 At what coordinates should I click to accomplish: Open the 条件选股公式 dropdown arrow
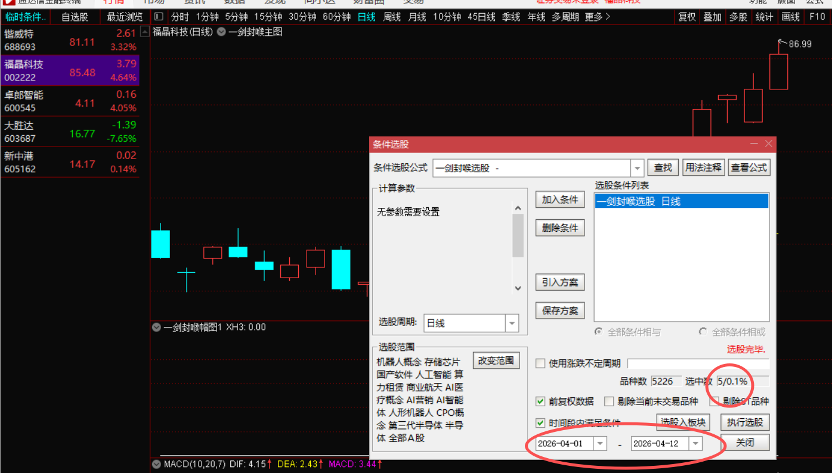coord(638,168)
